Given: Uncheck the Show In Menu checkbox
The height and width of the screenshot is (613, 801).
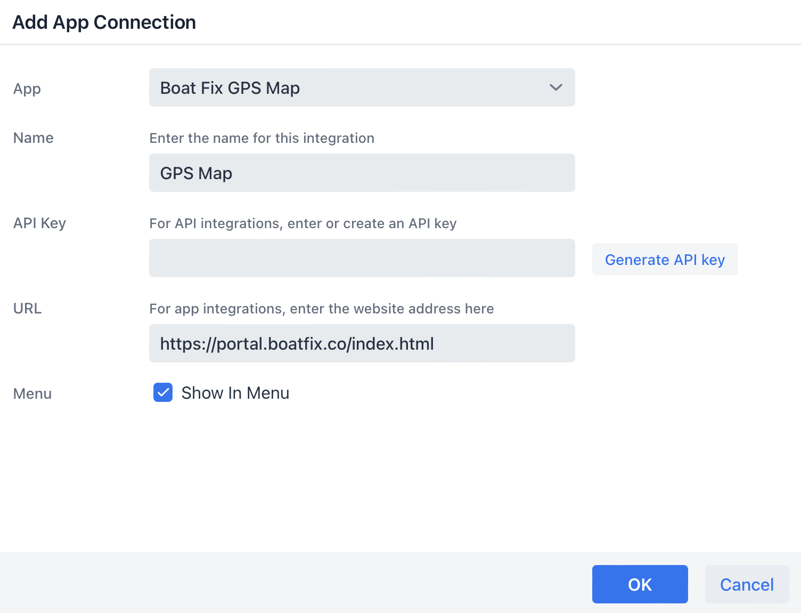Looking at the screenshot, I should pos(163,392).
